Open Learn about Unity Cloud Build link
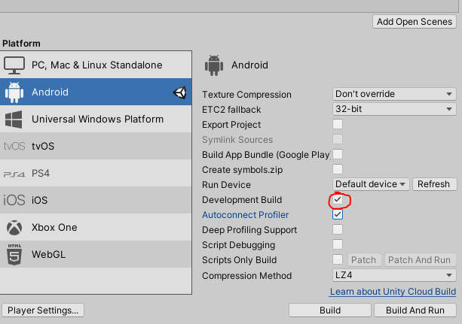 [x=393, y=292]
